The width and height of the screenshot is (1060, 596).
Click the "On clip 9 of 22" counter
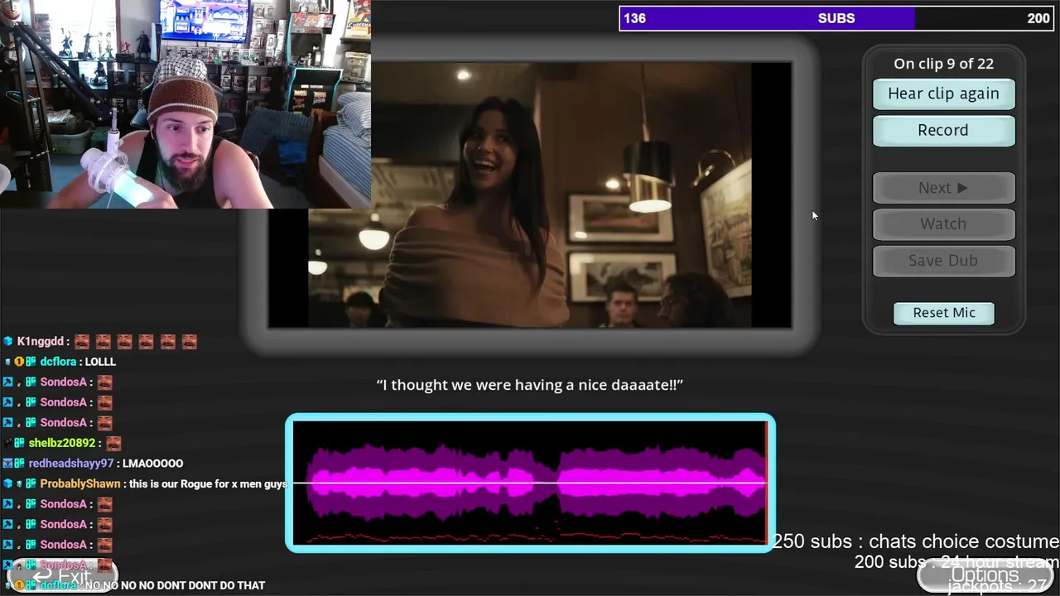pos(943,64)
